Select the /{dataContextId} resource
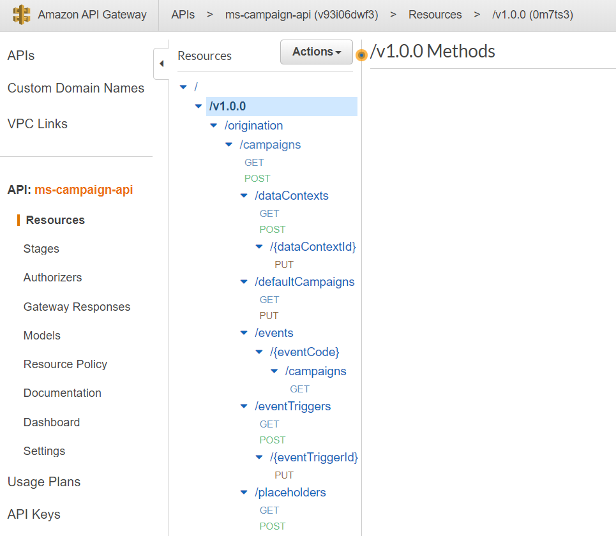The image size is (616, 536). click(x=313, y=246)
